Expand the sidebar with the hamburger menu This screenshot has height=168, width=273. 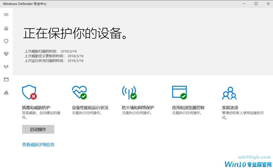[x=6, y=14]
